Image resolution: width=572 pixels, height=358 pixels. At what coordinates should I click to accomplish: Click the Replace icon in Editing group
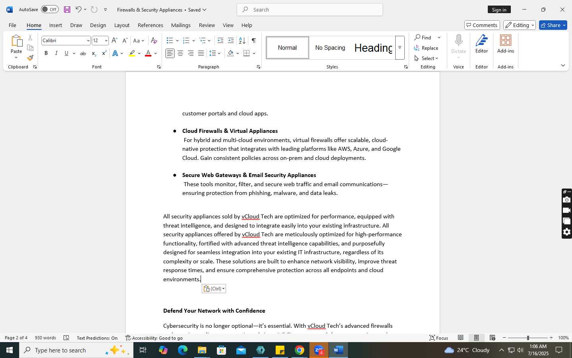[x=417, y=48]
